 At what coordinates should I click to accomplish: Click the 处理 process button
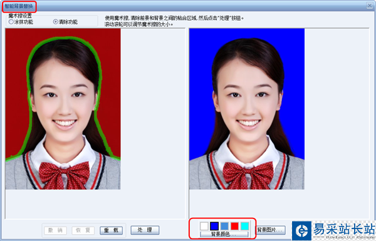coord(145,230)
